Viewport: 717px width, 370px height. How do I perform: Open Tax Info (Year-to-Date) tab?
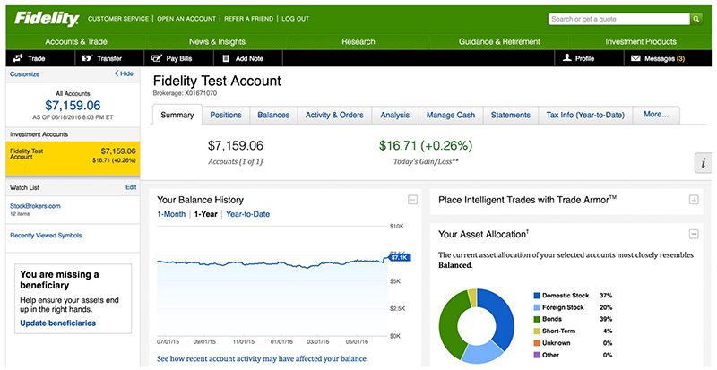[585, 116]
